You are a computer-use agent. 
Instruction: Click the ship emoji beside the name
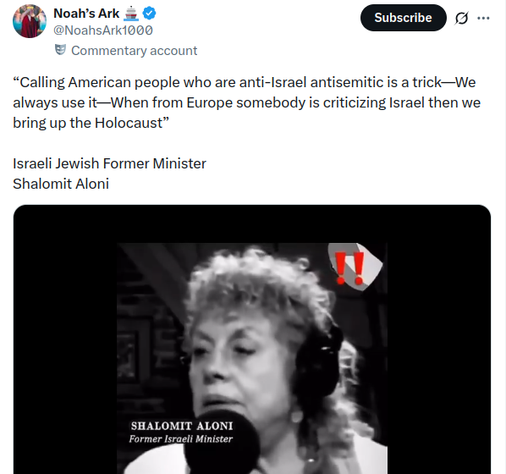(130, 14)
